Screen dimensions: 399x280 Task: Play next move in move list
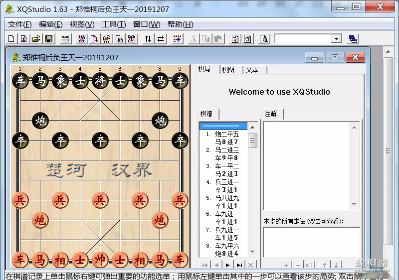(x=228, y=265)
